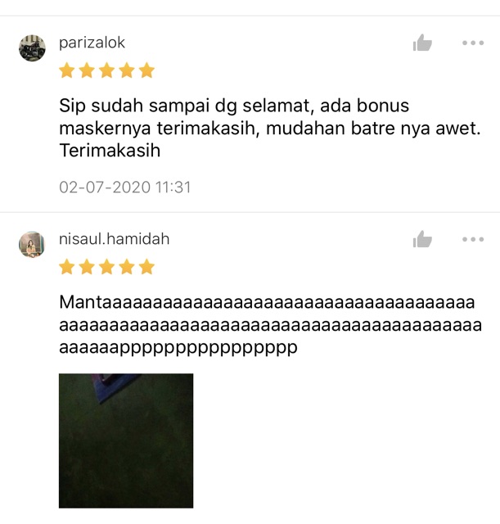The height and width of the screenshot is (524, 500).
Task: Open more options for parizalok's review
Action: pos(473,43)
